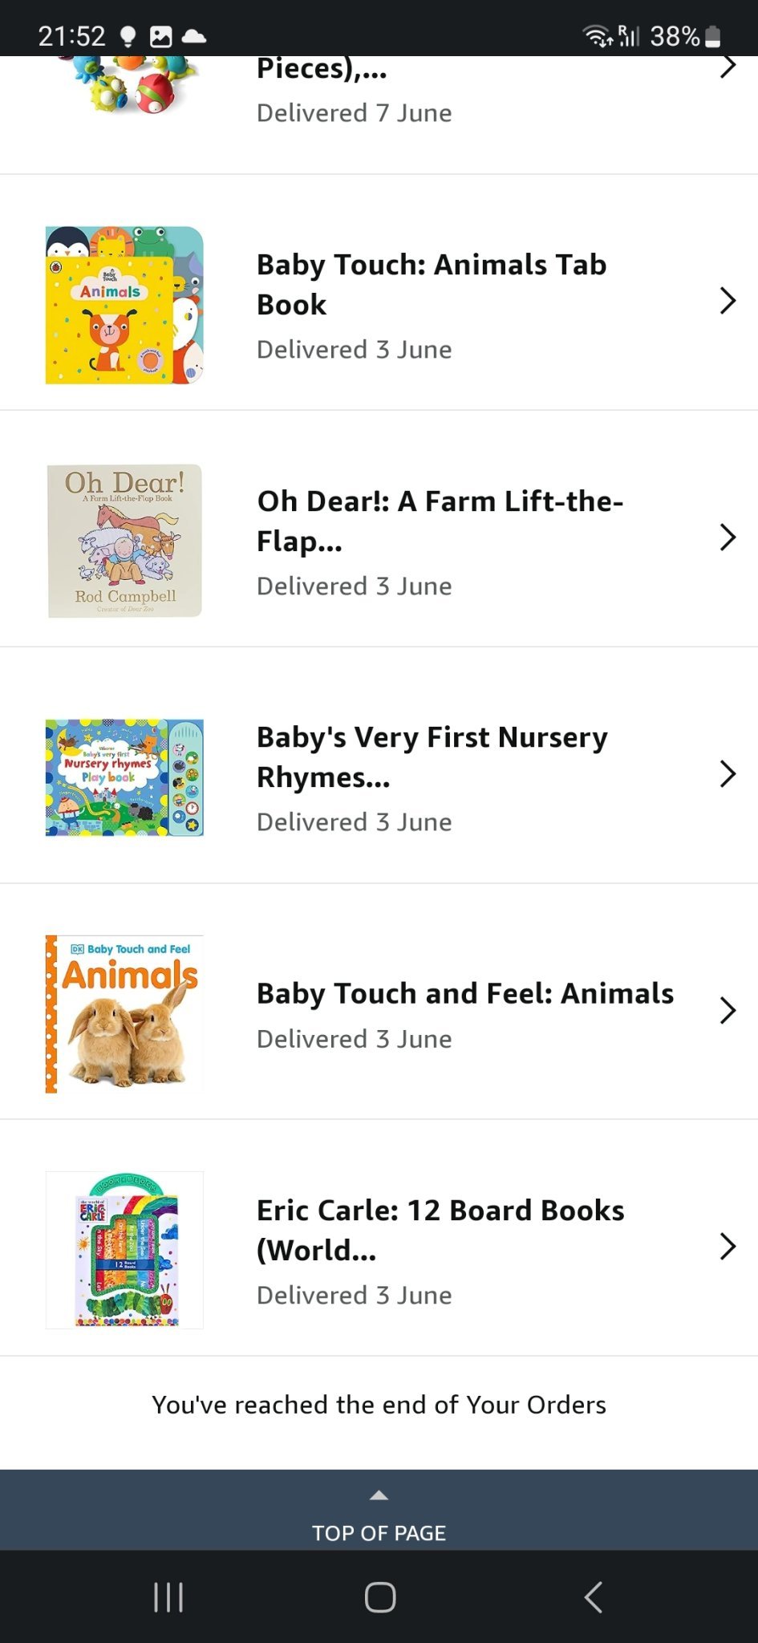Screen dimensions: 758x1643
Task: Expand Baby Touch: Animals Tab Book chevron
Action: pos(728,301)
